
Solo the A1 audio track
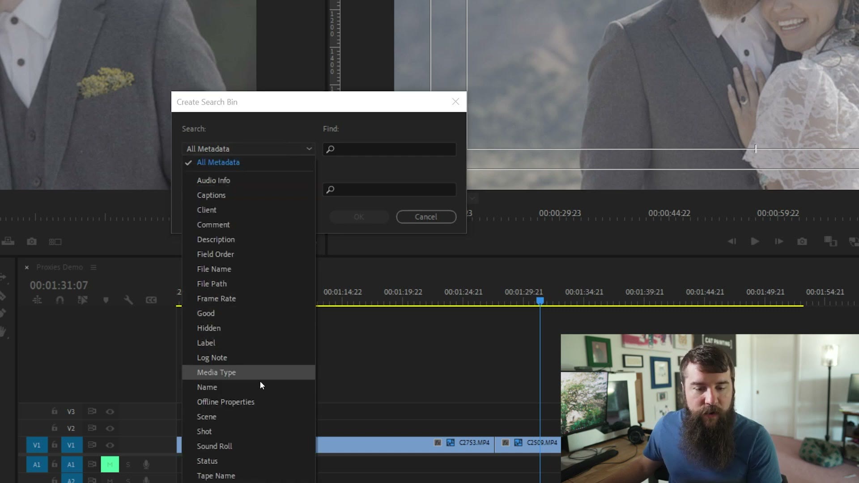tap(128, 465)
